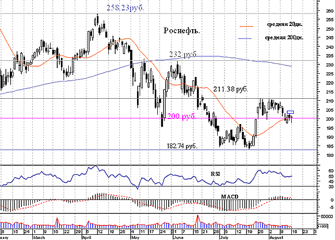The width and height of the screenshot is (335, 240).
Task: Click the 258.23 руб. peak price label
Action: click(x=125, y=8)
